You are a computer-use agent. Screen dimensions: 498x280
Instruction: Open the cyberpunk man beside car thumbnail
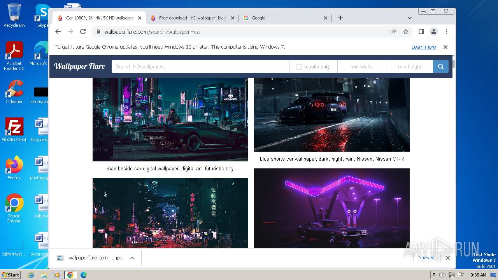click(170, 119)
